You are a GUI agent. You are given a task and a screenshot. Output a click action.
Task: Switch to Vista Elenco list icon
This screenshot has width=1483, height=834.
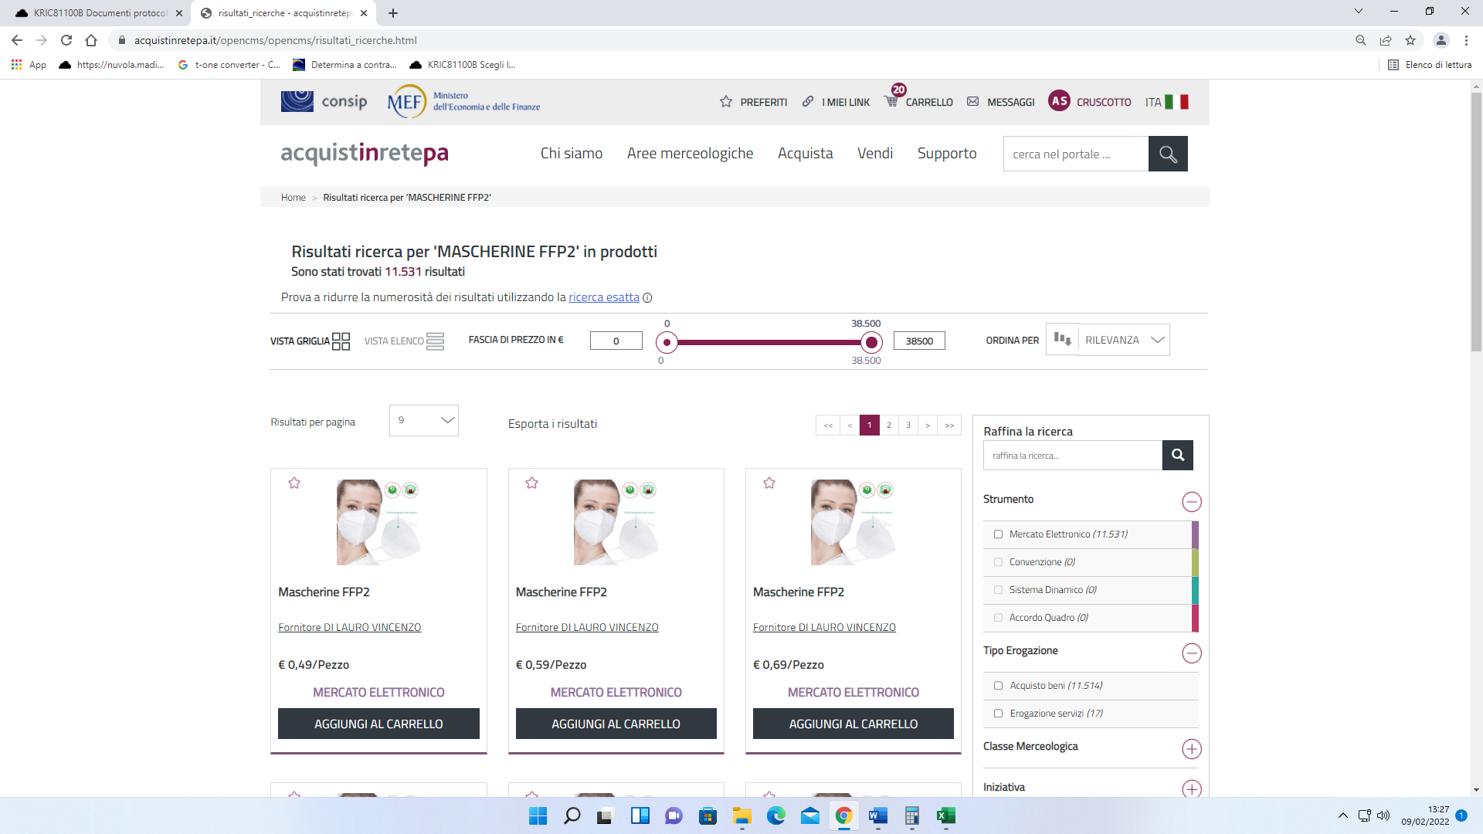[x=435, y=341]
